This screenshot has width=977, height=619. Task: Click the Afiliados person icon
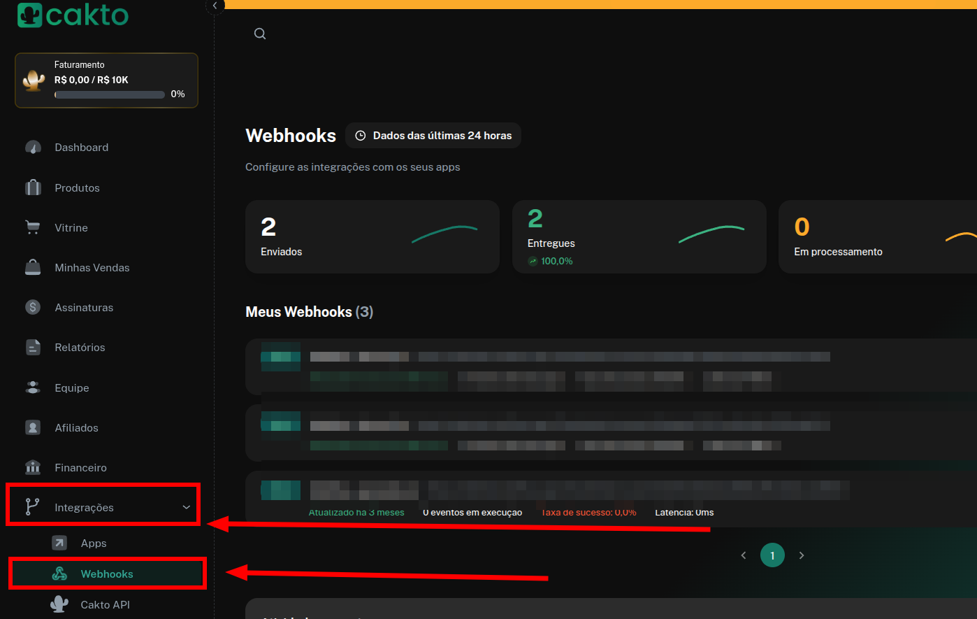tap(33, 427)
